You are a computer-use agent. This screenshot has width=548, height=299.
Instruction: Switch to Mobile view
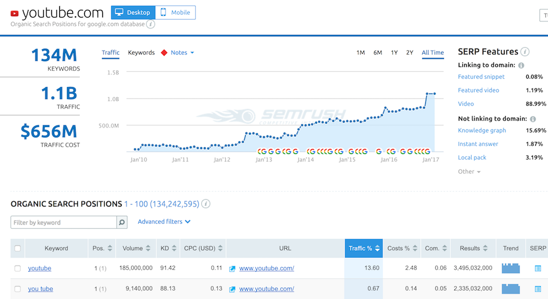[x=175, y=13]
